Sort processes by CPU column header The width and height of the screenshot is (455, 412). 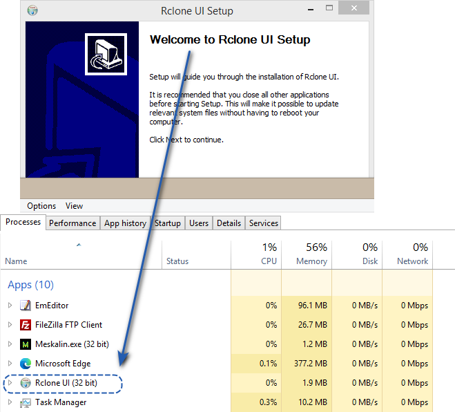tap(269, 261)
